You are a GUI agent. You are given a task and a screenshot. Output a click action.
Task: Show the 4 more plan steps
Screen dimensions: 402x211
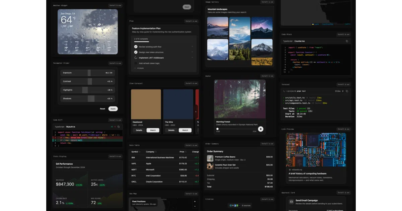pyautogui.click(x=139, y=68)
